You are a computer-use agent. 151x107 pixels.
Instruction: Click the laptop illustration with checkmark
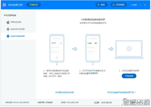129,49
